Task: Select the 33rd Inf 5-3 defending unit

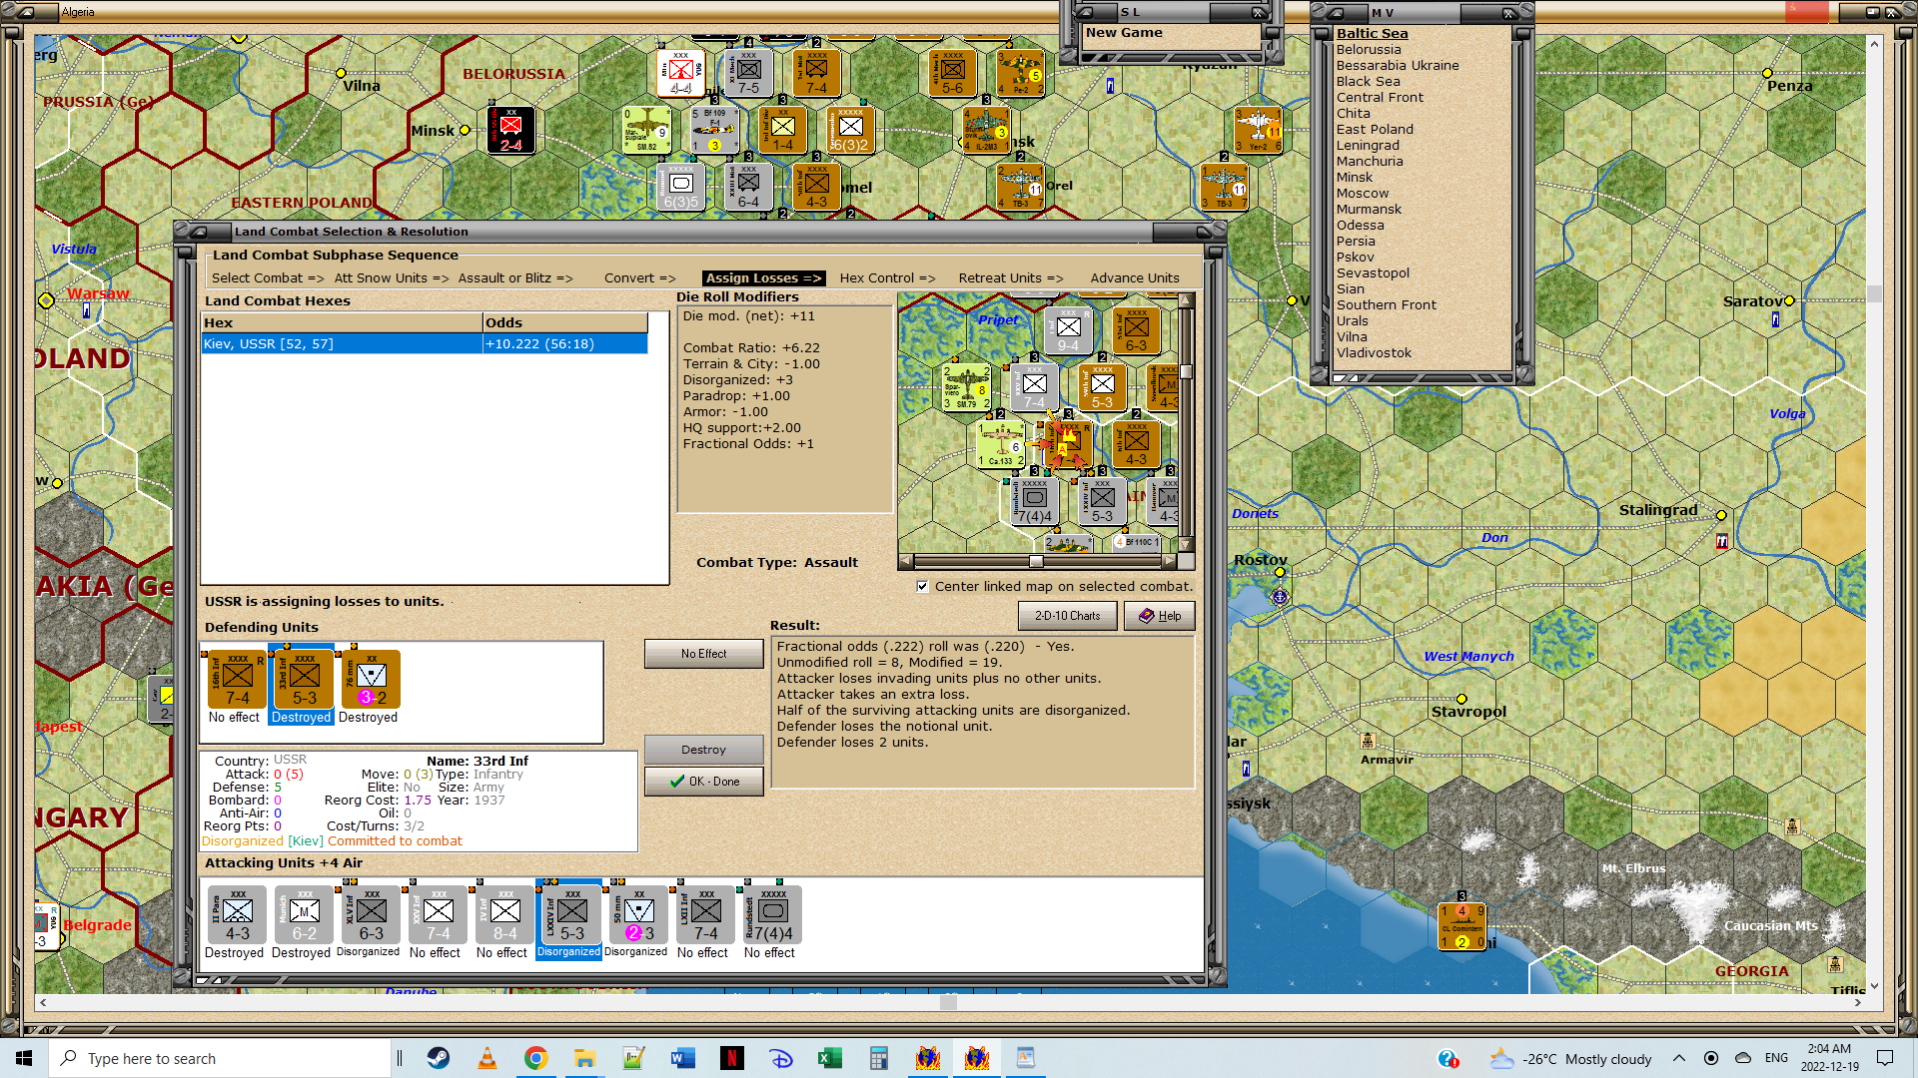Action: pos(304,680)
